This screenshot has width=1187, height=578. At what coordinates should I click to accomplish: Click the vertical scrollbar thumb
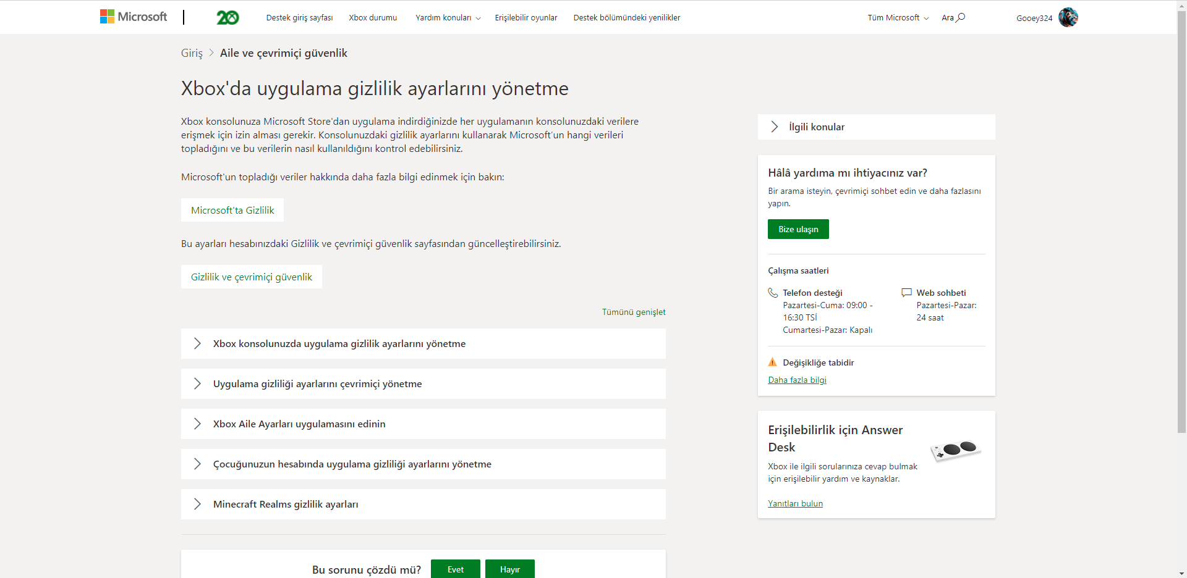pos(1181,221)
